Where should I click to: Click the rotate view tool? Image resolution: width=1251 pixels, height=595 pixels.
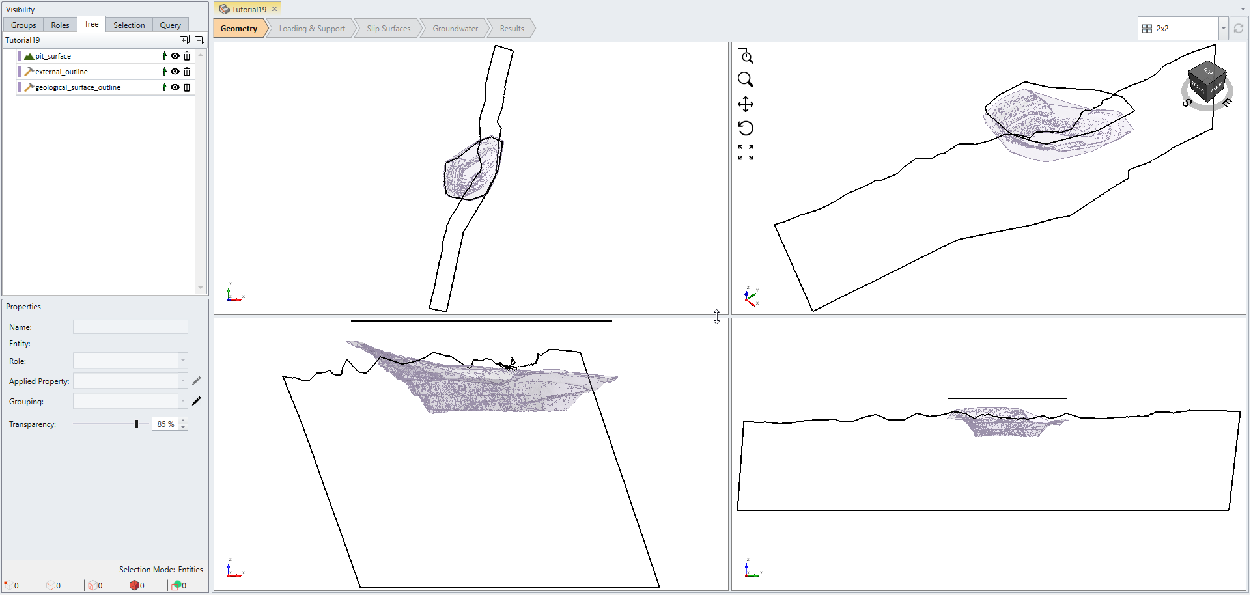click(x=745, y=128)
